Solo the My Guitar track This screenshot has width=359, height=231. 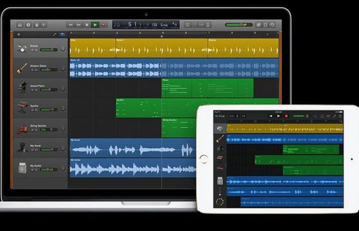point(36,169)
